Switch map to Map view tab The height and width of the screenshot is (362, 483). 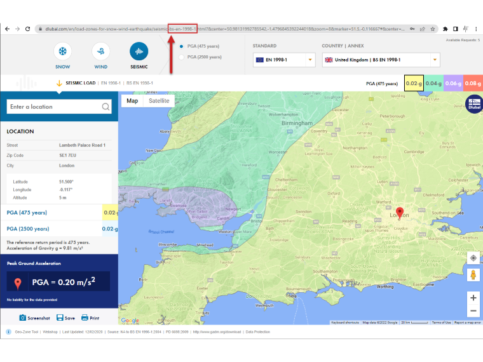coord(132,100)
